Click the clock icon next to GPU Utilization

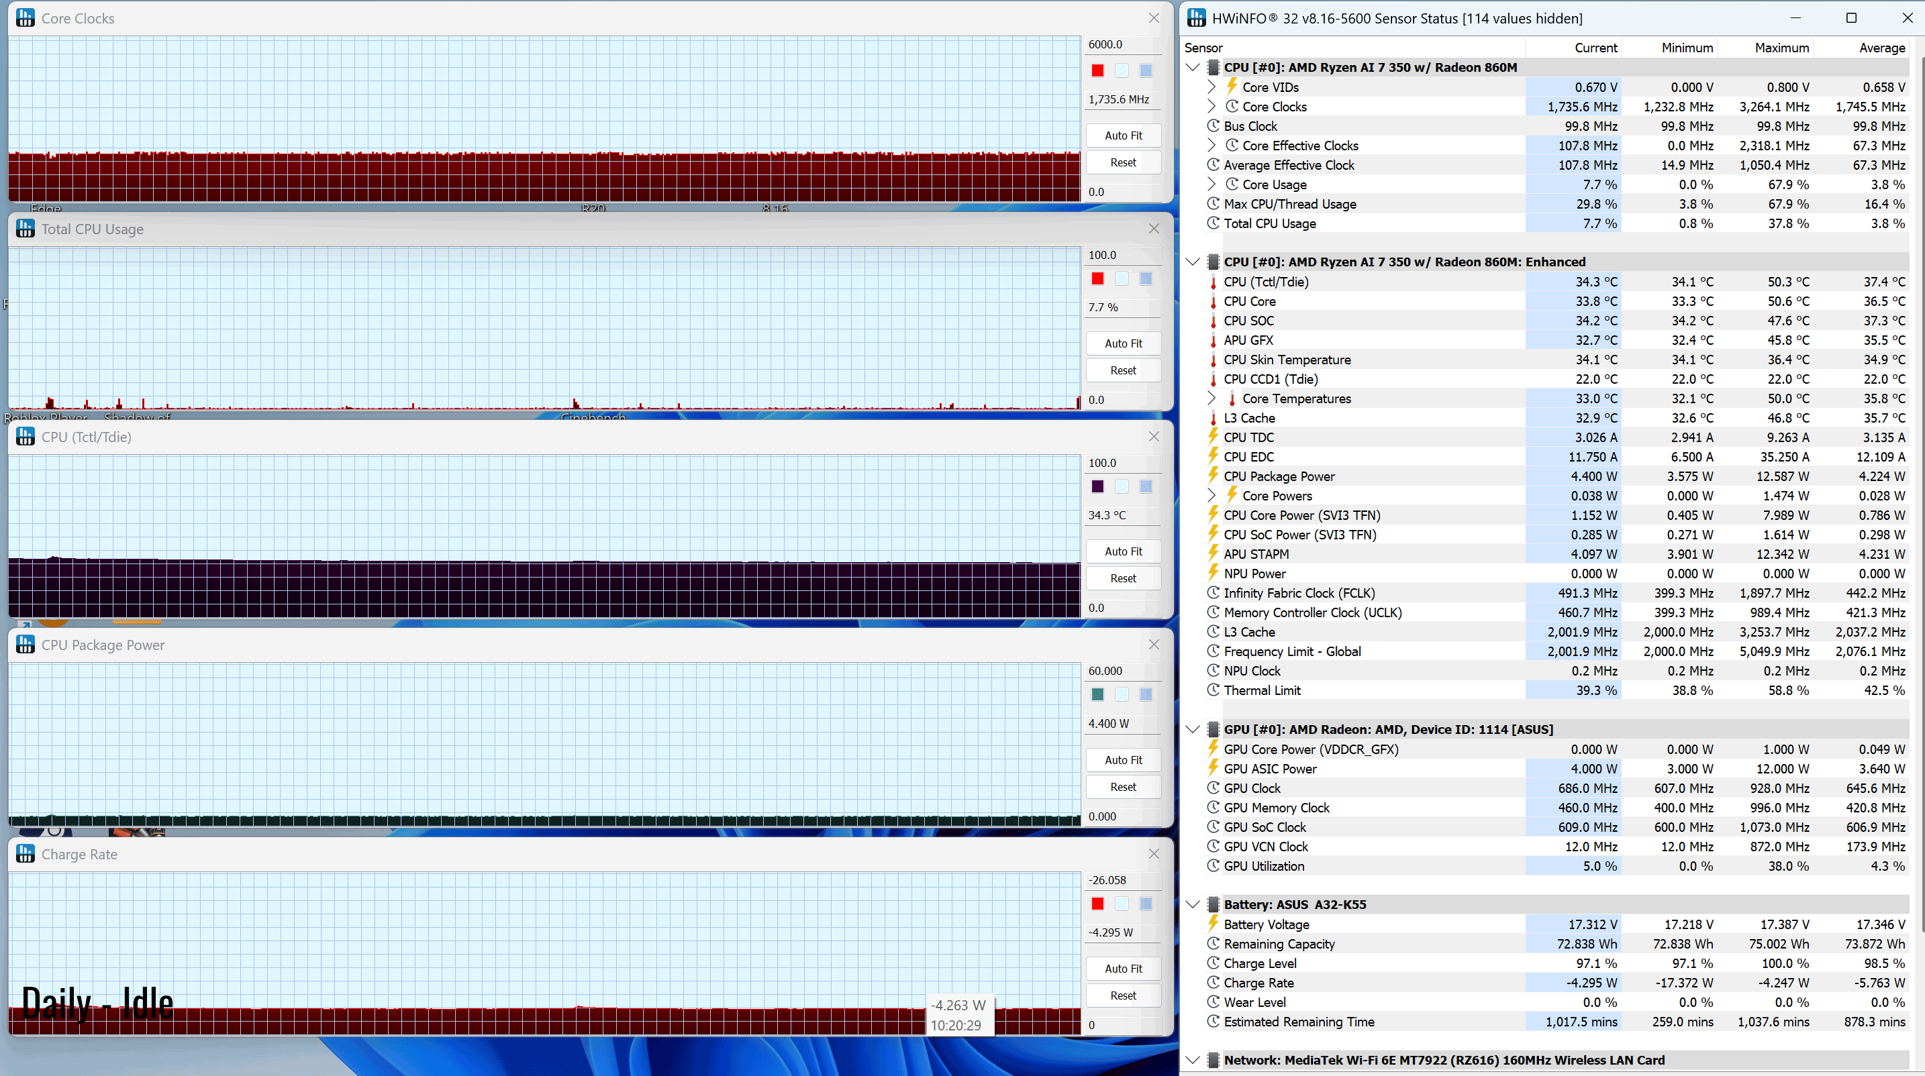(1214, 865)
